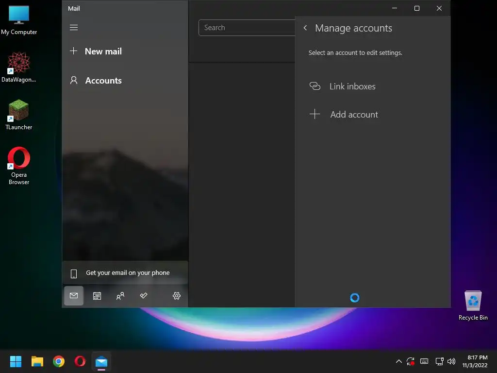The width and height of the screenshot is (497, 373).
Task: Collapse the Mail hamburger navigation menu
Action: click(74, 28)
